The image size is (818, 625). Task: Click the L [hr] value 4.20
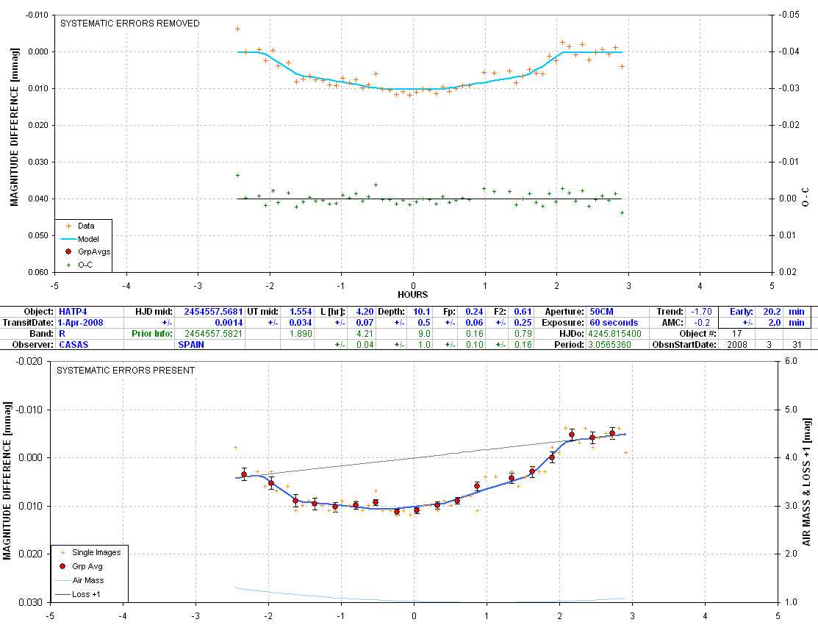pyautogui.click(x=365, y=312)
